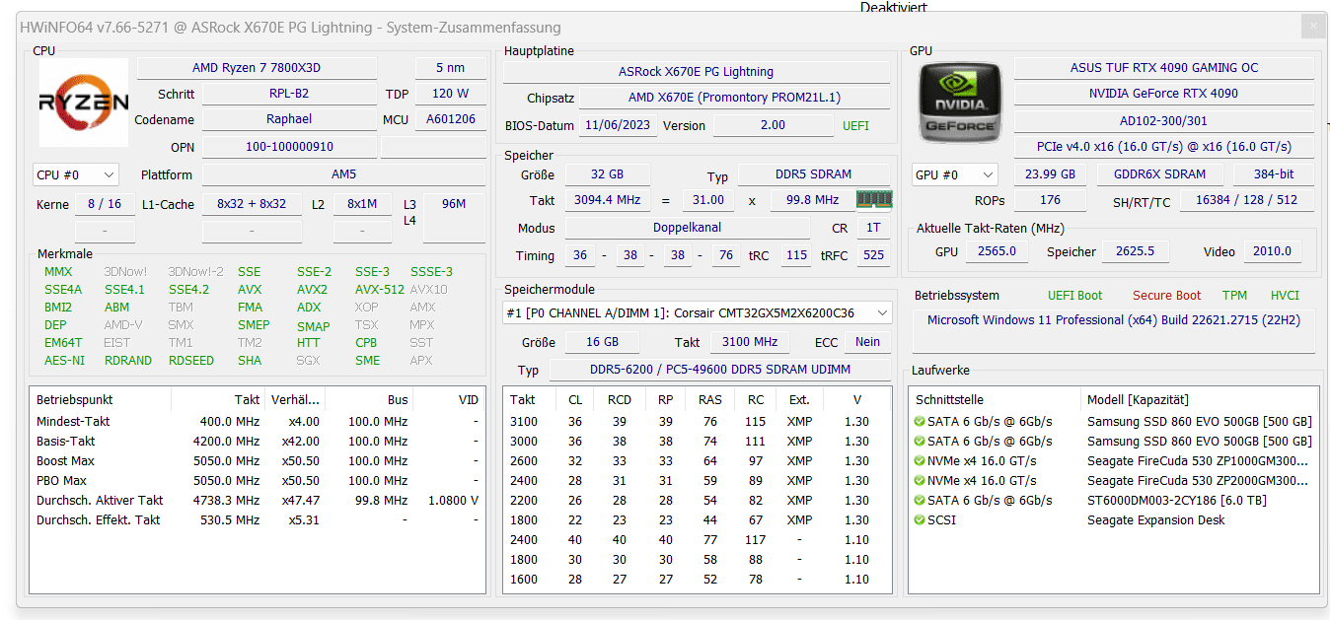Select the GPU clock 2565.0 value
This screenshot has height=620, width=1330.
[x=997, y=251]
